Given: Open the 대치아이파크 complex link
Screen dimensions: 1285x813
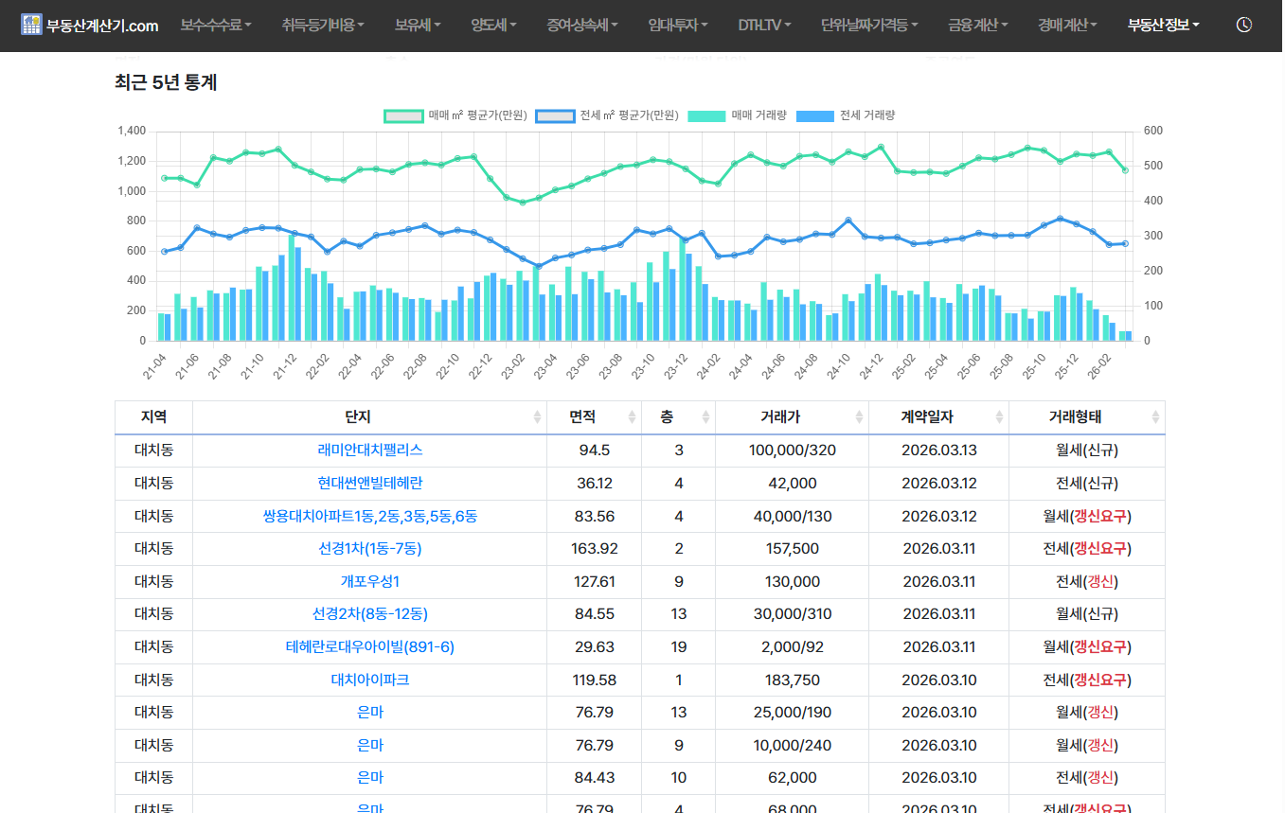Looking at the screenshot, I should click(369, 680).
